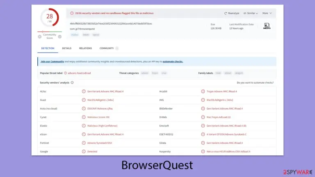Click Kaspersky detection warning icon
This screenshot has width=315, height=177.
pyautogui.click(x=203, y=152)
